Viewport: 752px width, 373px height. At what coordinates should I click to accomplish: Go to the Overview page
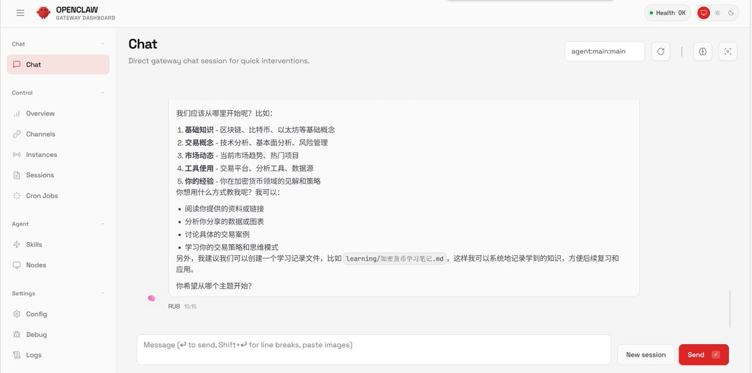pyautogui.click(x=58, y=113)
